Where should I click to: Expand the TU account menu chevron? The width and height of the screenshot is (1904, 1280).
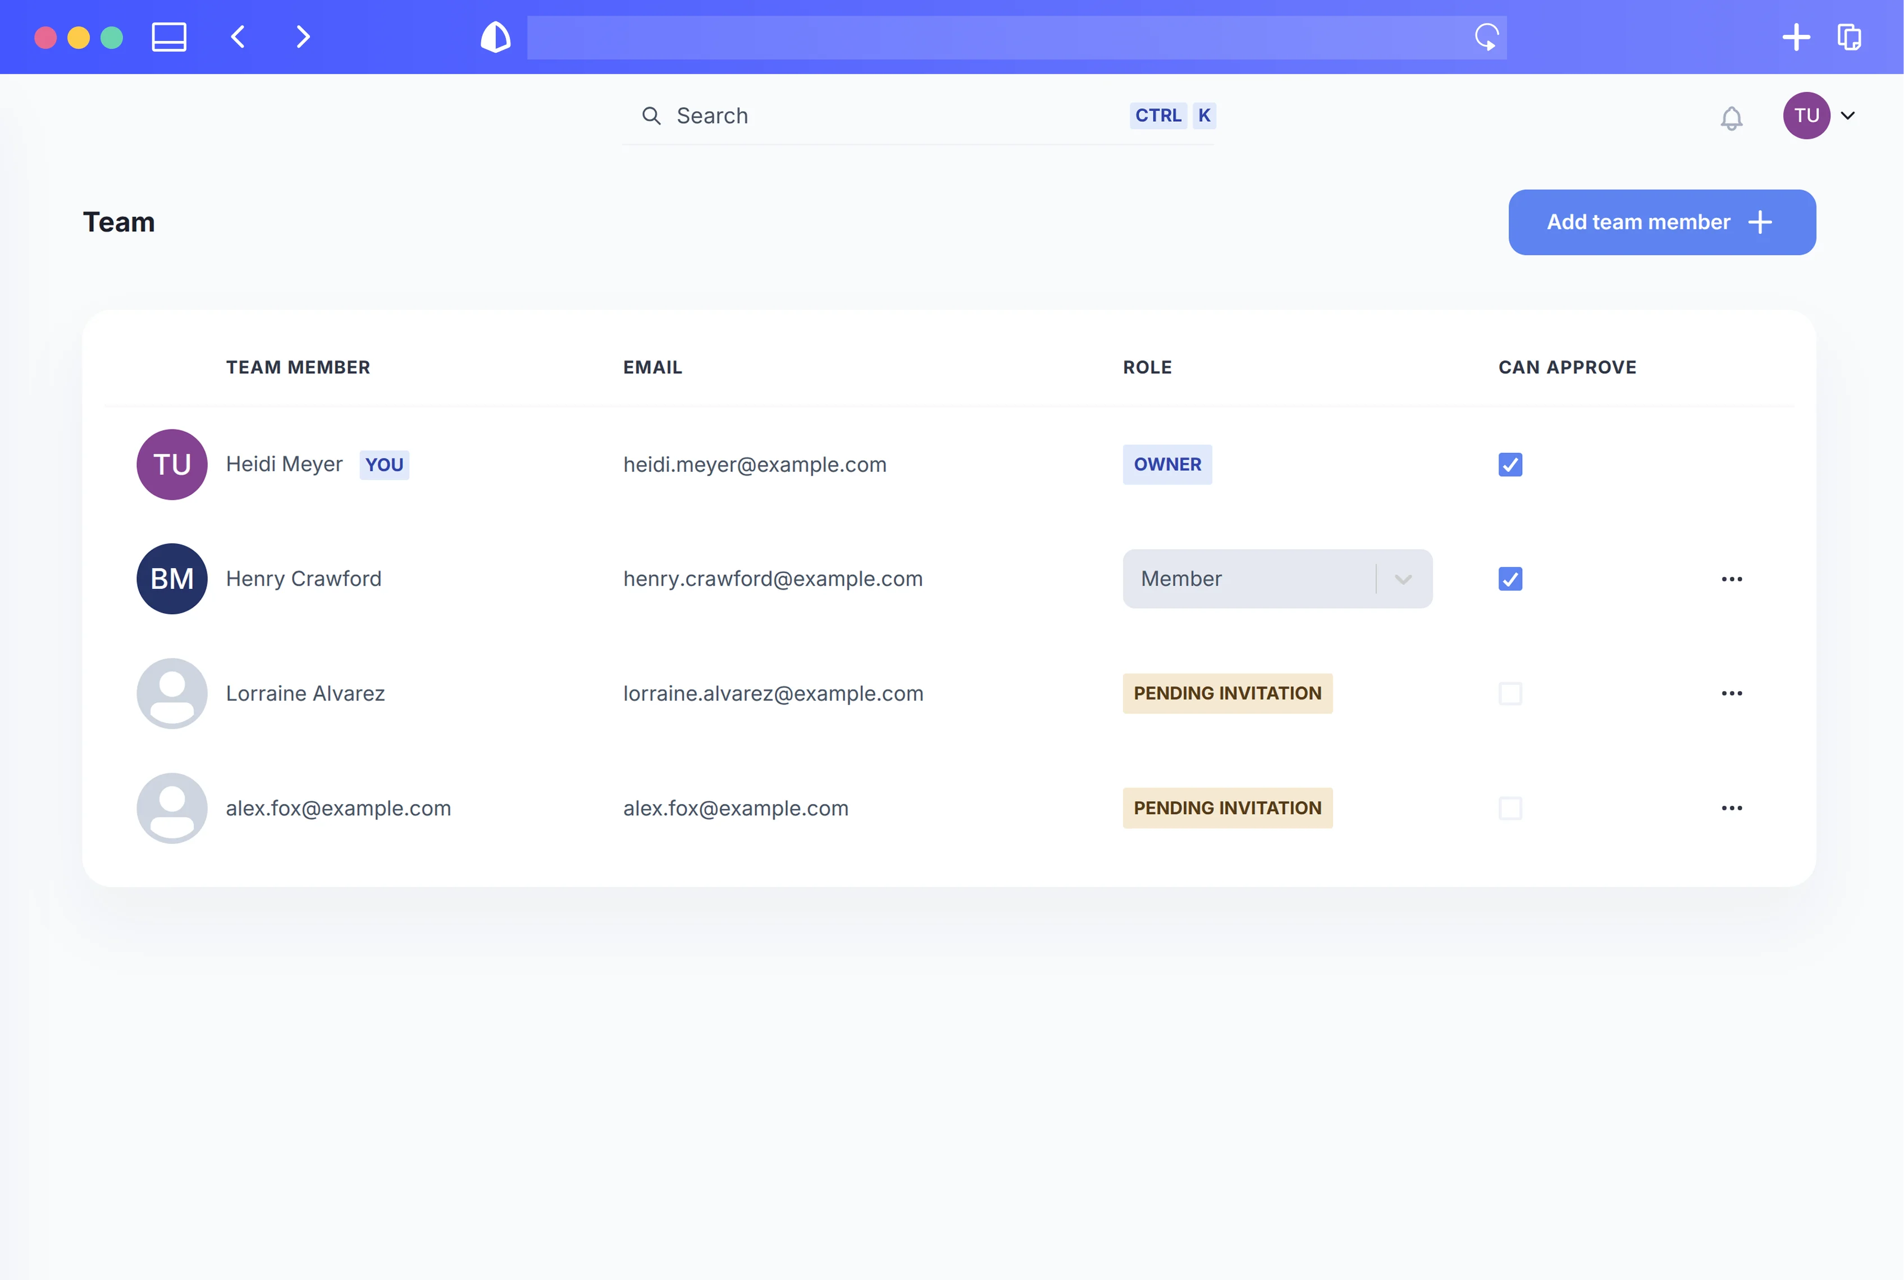pos(1848,116)
